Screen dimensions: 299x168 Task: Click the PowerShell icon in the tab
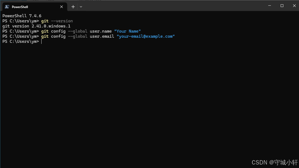point(7,7)
